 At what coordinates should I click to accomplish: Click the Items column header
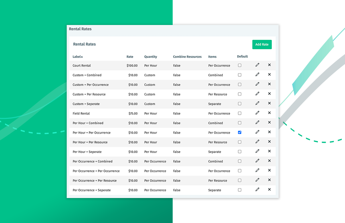pyautogui.click(x=212, y=57)
